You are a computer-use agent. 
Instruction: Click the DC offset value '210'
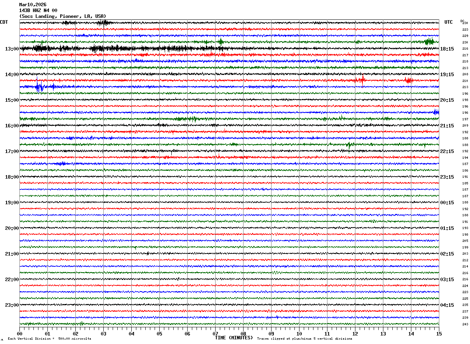[465, 81]
